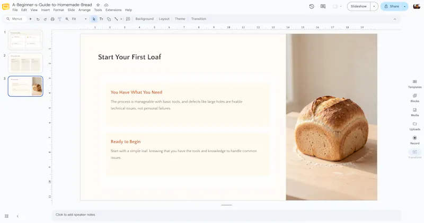Click the Layout button
This screenshot has width=424, height=223.
(164, 19)
